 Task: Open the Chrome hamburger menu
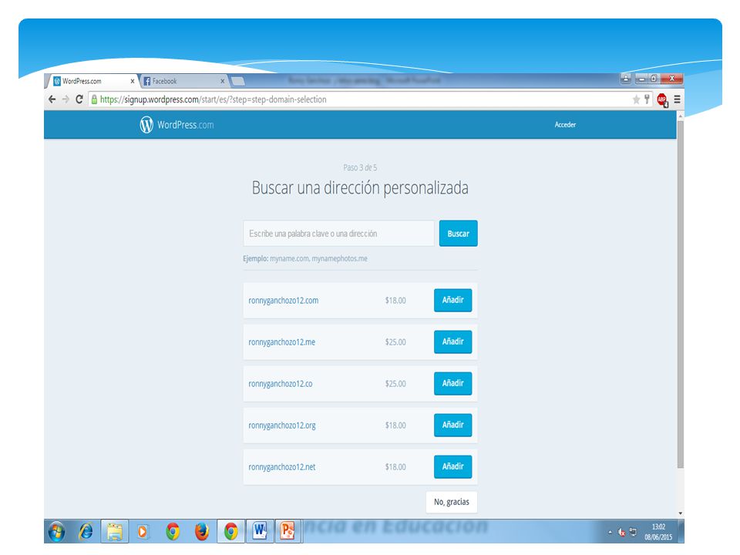(x=677, y=99)
